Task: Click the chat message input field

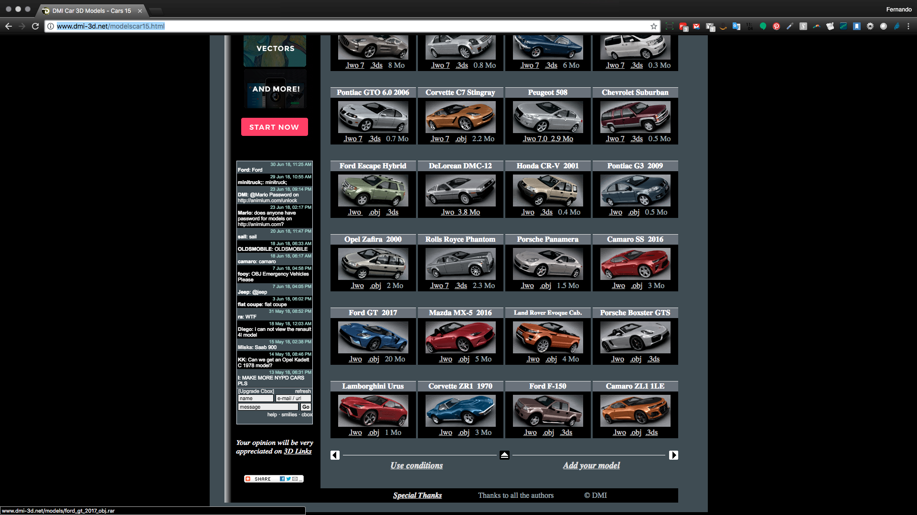Action: pos(268,407)
